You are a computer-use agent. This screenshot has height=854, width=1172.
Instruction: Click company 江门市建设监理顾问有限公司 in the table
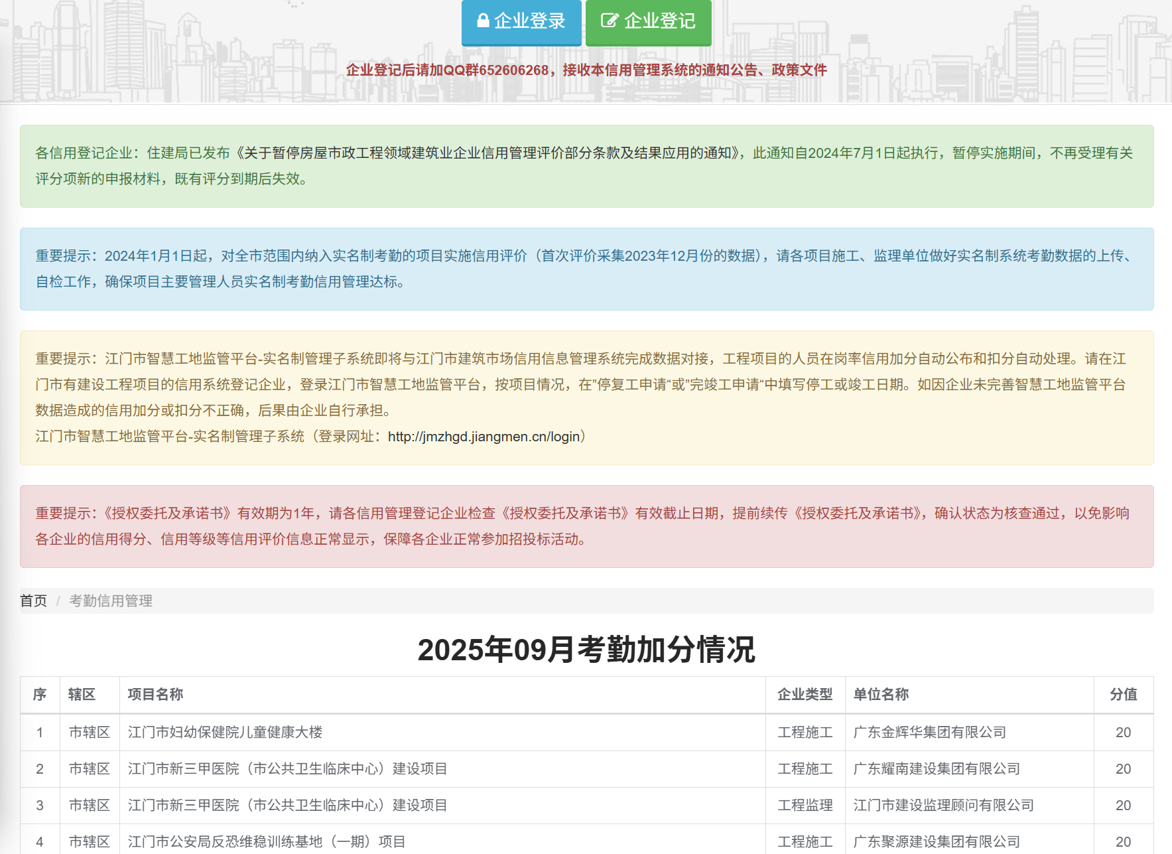point(943,805)
